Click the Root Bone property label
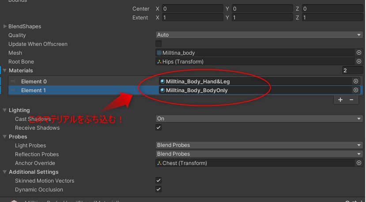 (x=21, y=62)
